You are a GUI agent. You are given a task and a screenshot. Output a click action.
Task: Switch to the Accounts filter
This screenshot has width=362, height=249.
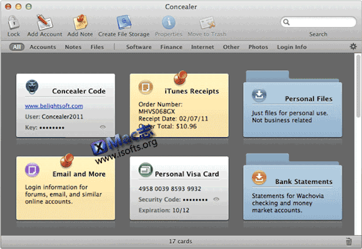(43, 47)
